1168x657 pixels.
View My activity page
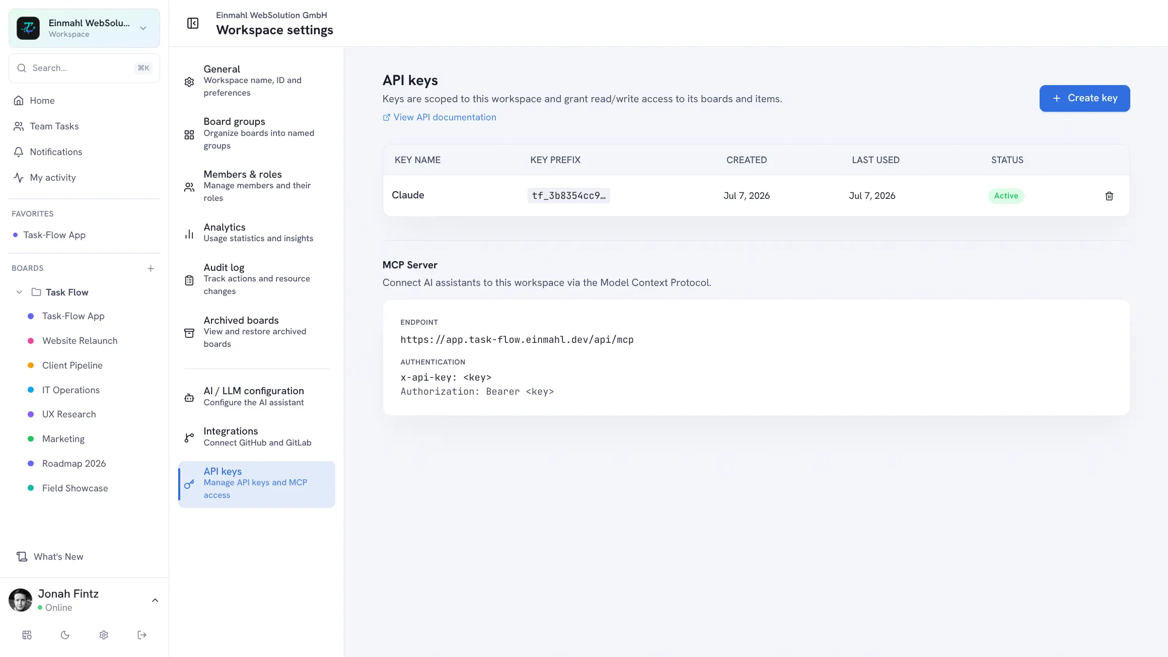point(84,178)
